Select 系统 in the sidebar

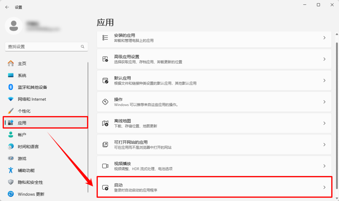pos(46,75)
